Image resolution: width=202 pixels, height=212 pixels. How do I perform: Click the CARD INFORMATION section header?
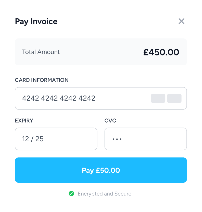(42, 80)
